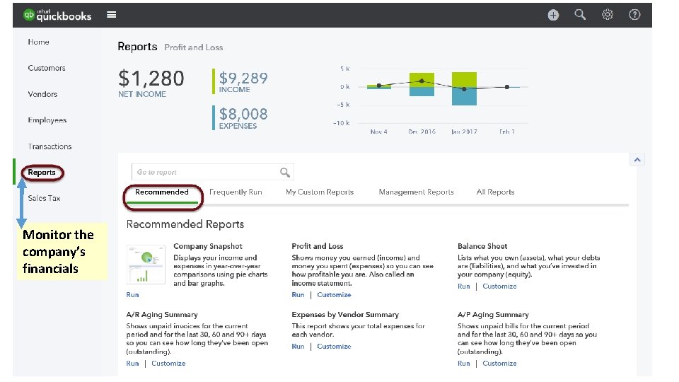
Task: Type in the Go to report field
Action: point(205,172)
